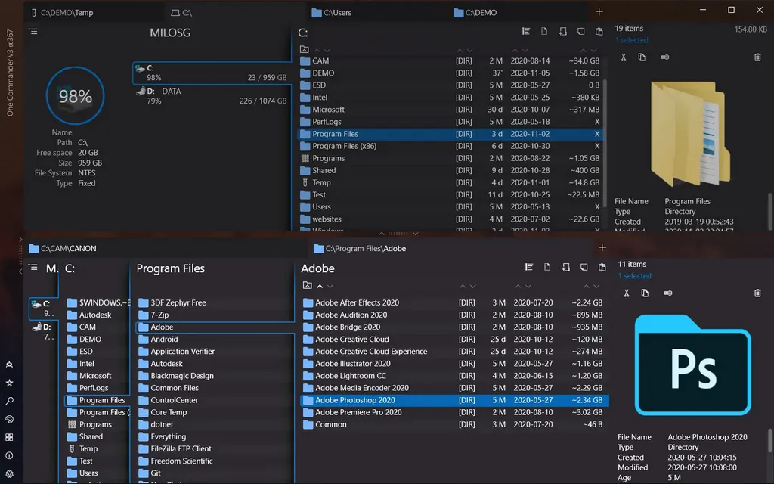The width and height of the screenshot is (774, 484).
Task: Sort the Adobe list by name ascending arrow
Action: (320, 286)
